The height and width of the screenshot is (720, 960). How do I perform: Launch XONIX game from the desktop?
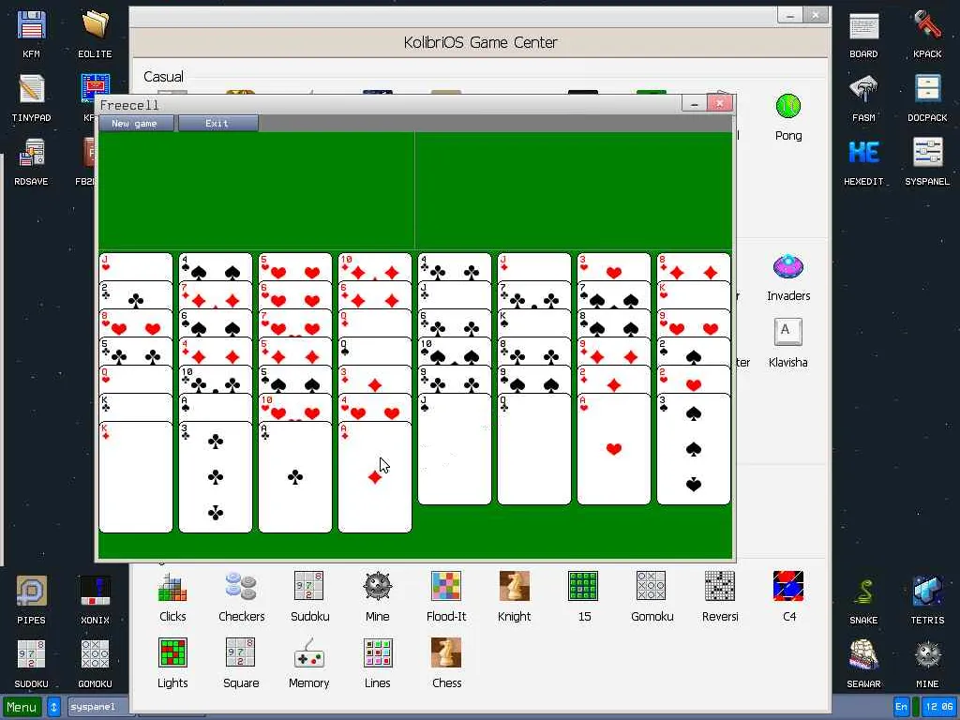(95, 600)
